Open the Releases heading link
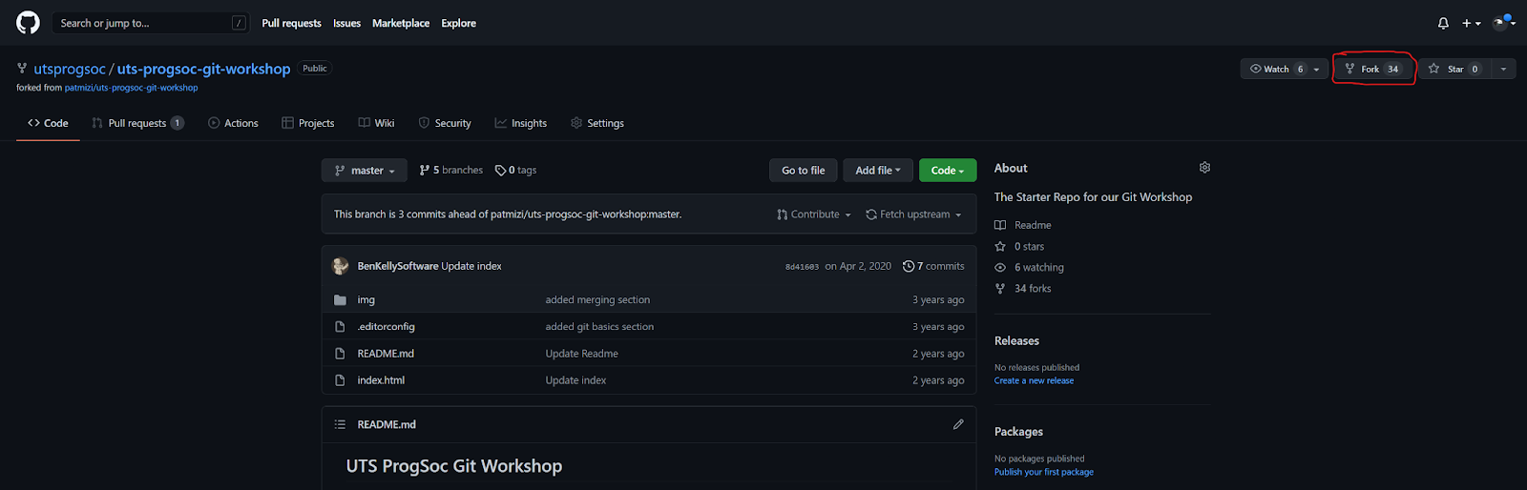 coord(1016,340)
